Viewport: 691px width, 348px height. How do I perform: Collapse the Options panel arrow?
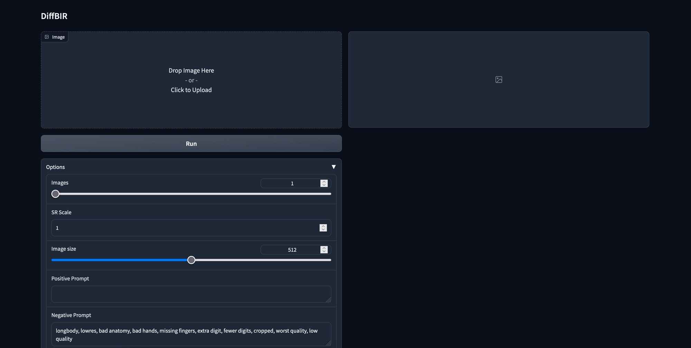click(333, 167)
